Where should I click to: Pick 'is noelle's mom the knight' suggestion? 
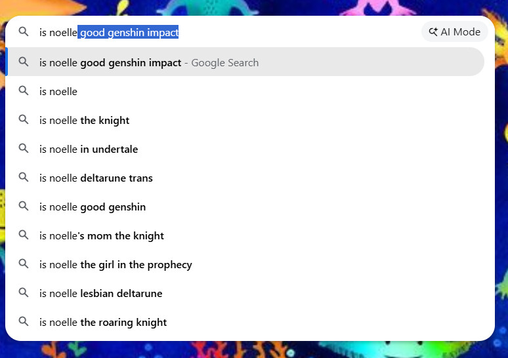[245, 235]
